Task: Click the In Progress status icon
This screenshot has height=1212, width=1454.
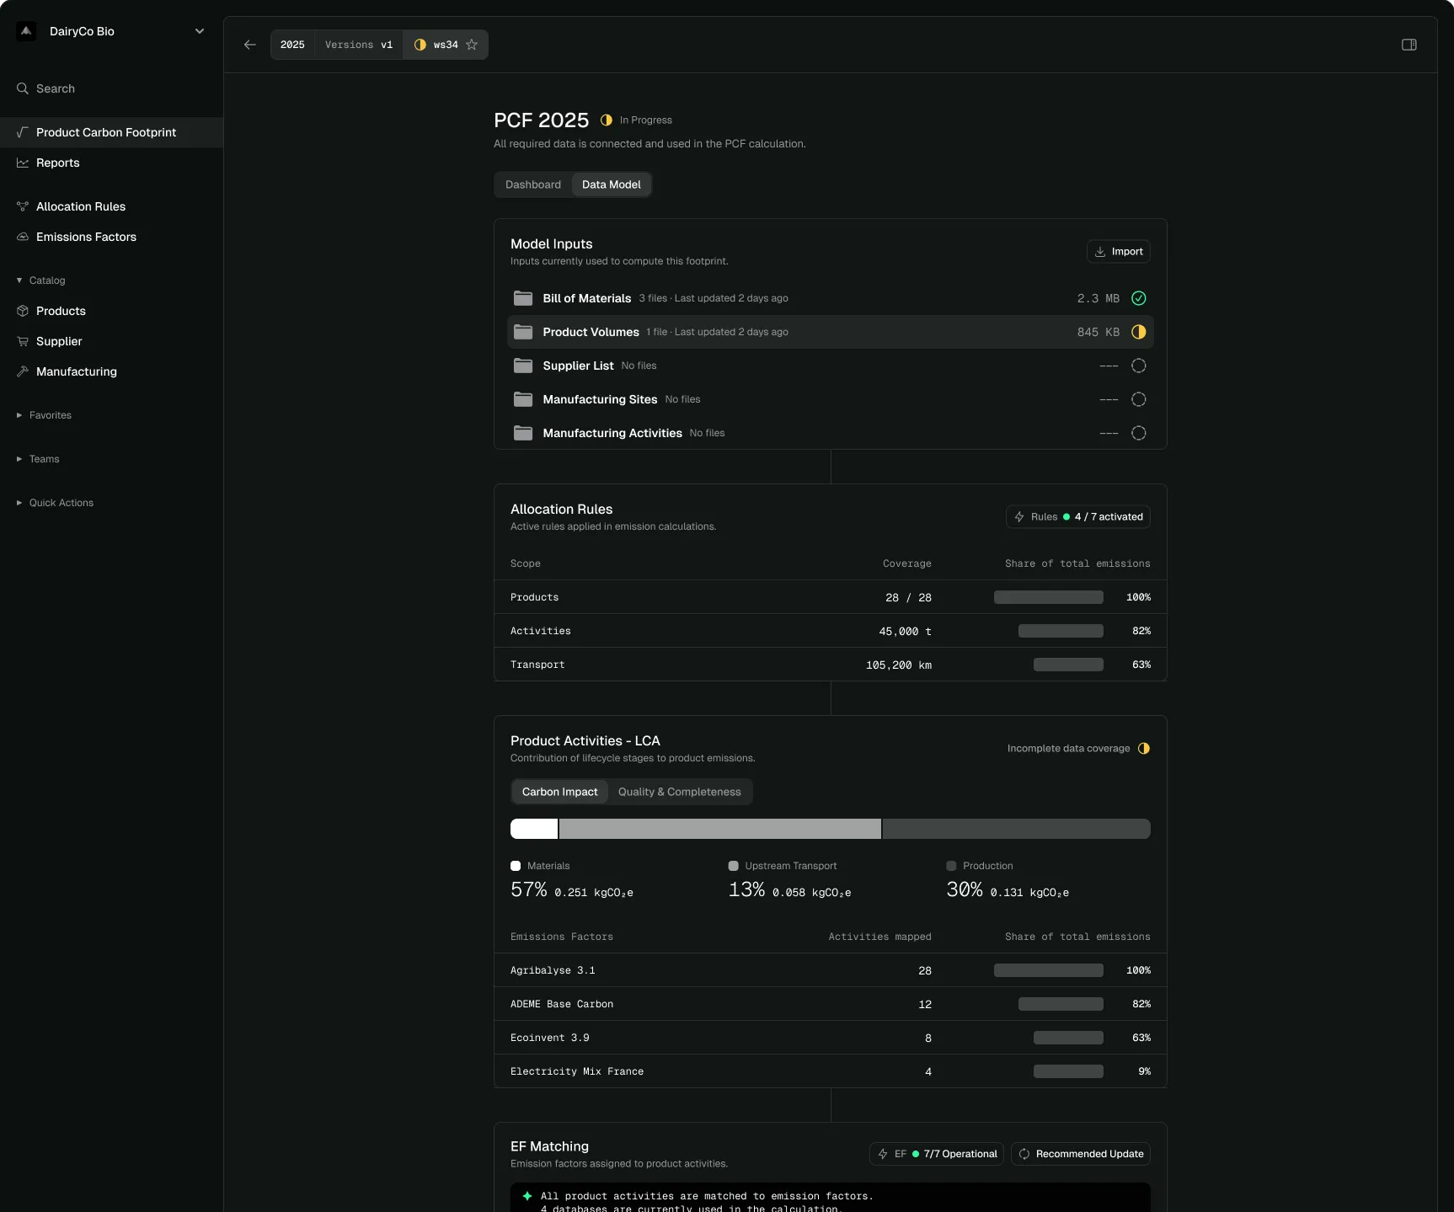Action: point(607,120)
